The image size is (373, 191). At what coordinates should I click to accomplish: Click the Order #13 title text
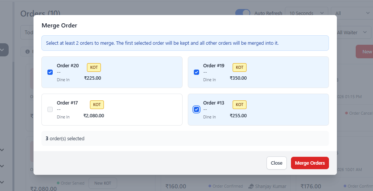coord(214,103)
